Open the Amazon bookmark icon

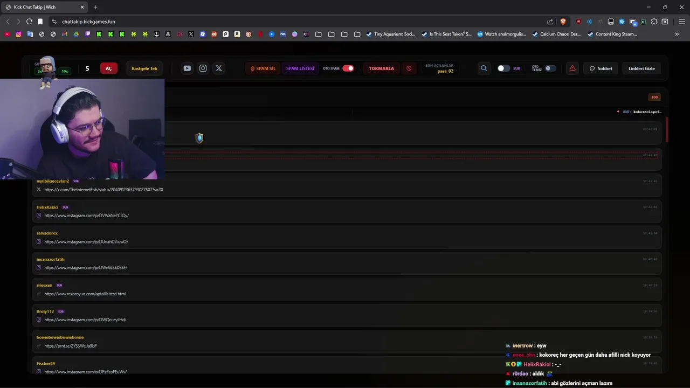(x=237, y=34)
